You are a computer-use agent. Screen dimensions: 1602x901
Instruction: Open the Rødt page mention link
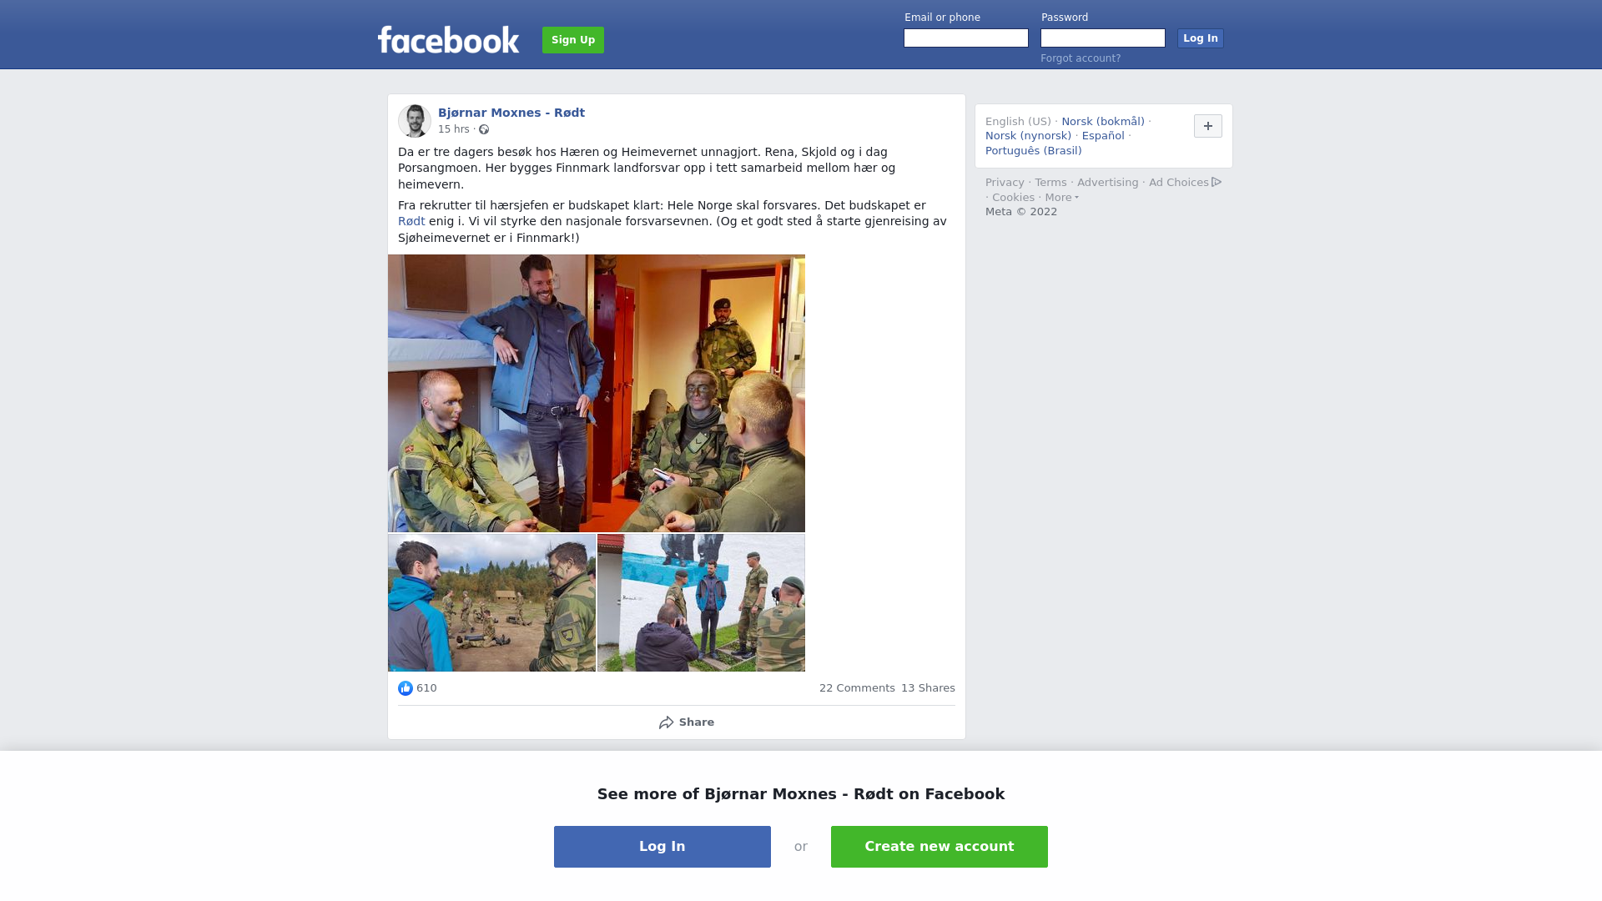point(411,221)
